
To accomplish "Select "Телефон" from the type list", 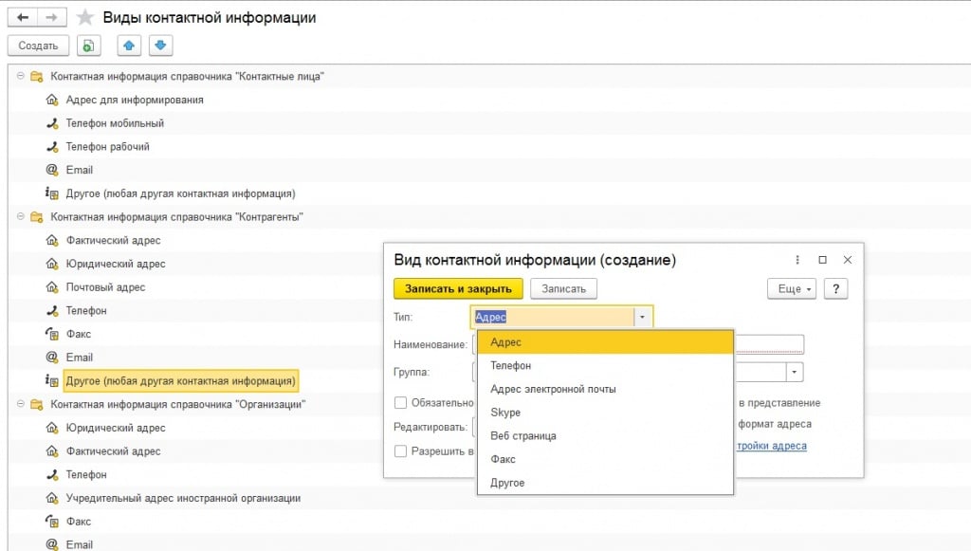I will point(510,366).
